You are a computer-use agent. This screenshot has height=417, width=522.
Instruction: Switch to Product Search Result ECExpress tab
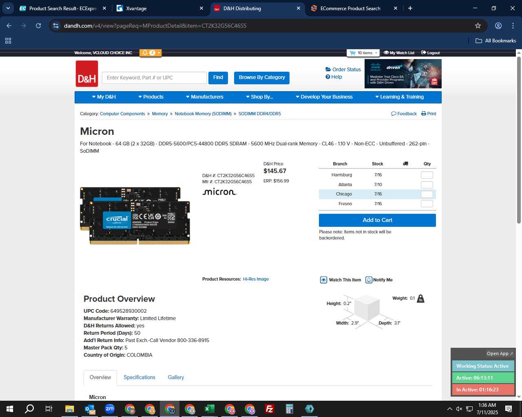point(63,9)
